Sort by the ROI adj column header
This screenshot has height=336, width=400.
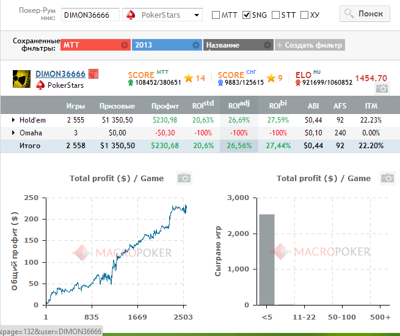[239, 104]
